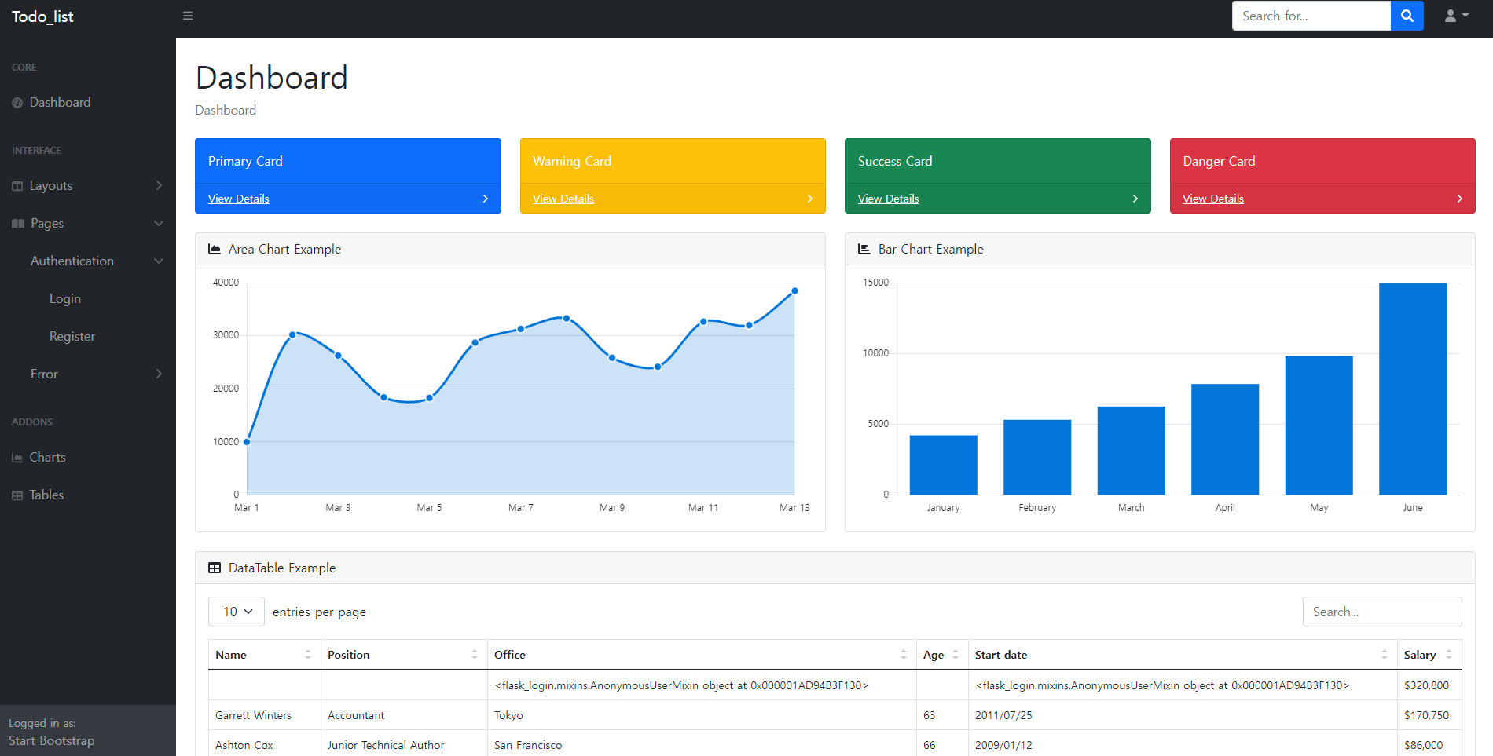Click the San Francisco office cell
The image size is (1493, 756).
click(x=702, y=745)
